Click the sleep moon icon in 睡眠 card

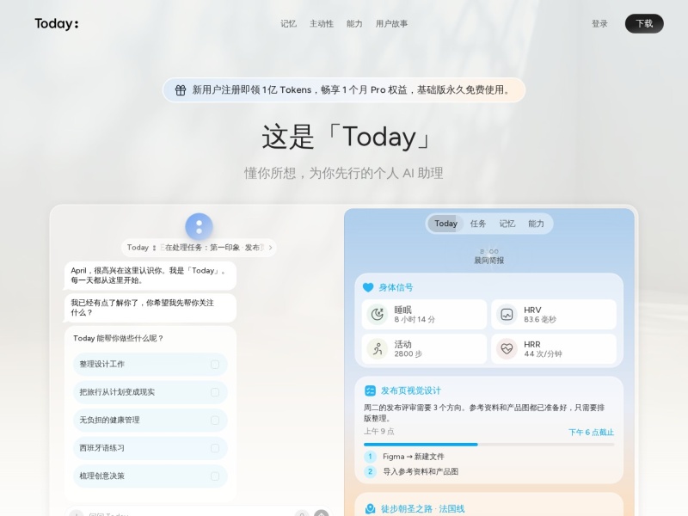click(377, 314)
